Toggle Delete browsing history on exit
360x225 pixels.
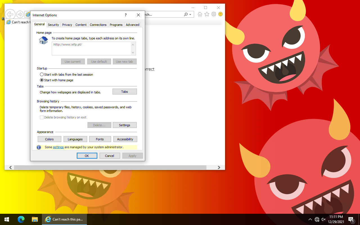(x=42, y=118)
